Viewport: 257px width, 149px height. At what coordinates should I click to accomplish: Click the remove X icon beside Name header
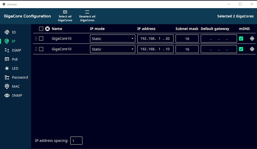(47, 29)
